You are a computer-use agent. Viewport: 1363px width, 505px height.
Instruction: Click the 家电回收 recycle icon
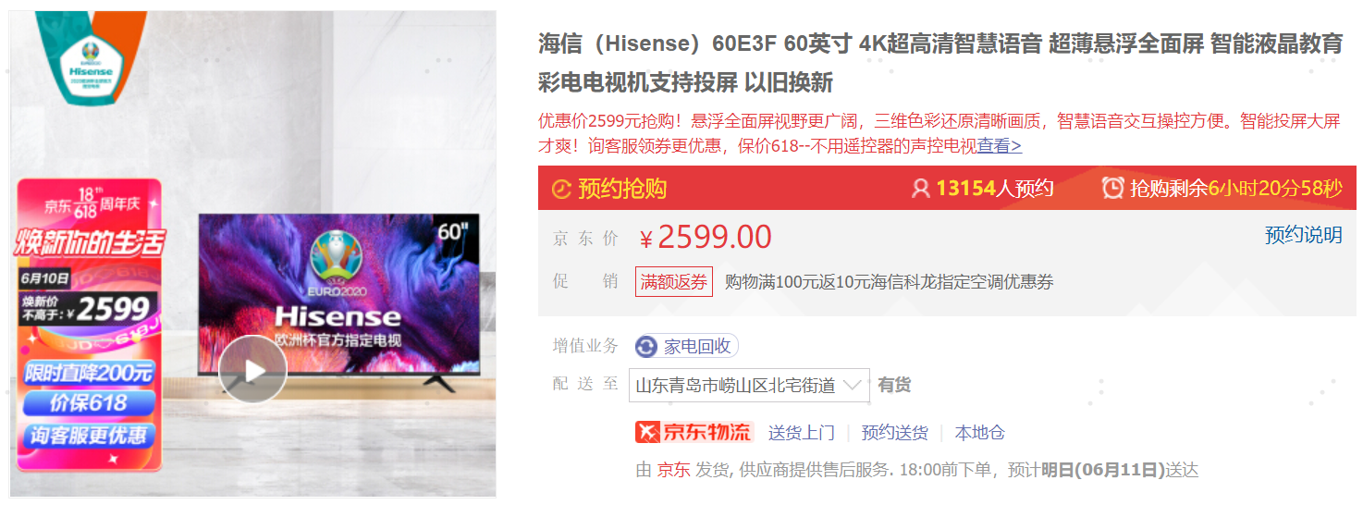click(x=646, y=347)
